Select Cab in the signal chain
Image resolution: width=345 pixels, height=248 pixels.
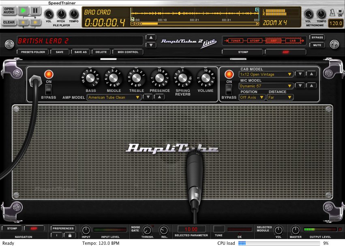coord(293,40)
